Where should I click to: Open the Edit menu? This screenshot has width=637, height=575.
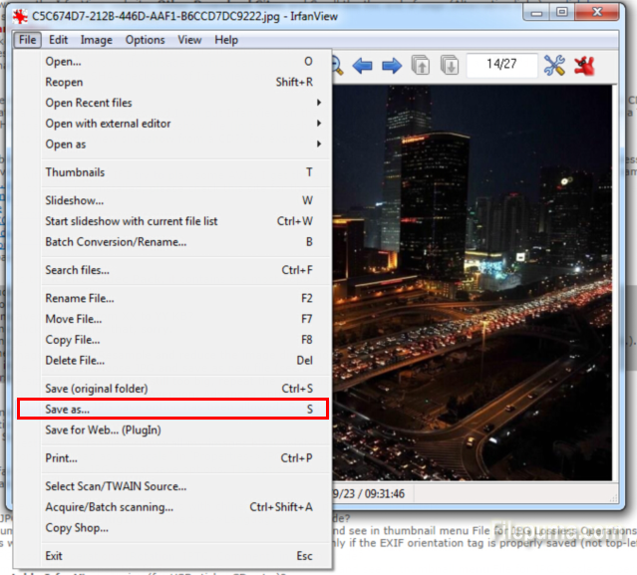click(59, 40)
